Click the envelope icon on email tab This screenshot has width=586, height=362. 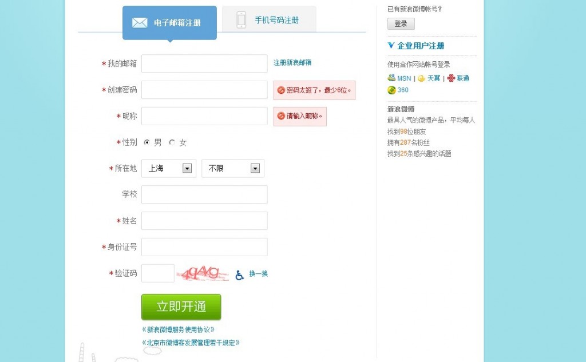(x=140, y=23)
